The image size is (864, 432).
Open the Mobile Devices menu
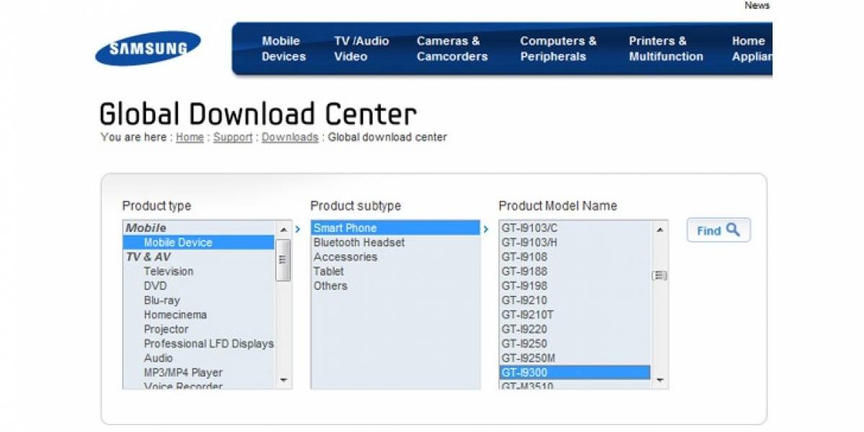pyautogui.click(x=283, y=48)
